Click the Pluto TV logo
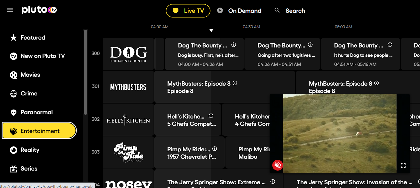420x188 pixels. click(39, 10)
